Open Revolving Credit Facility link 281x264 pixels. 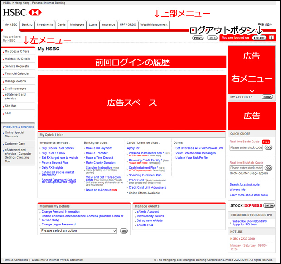coord(145,160)
